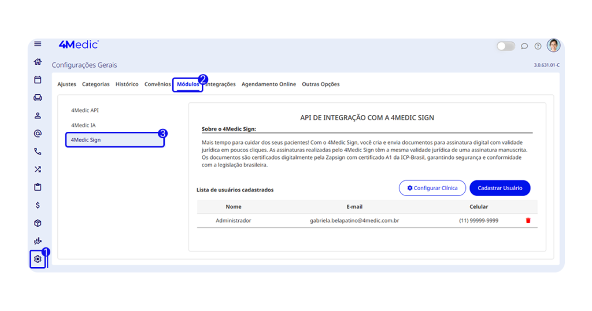Open the settings gear icon in sidebar
This screenshot has height=311, width=592.
coord(38,259)
